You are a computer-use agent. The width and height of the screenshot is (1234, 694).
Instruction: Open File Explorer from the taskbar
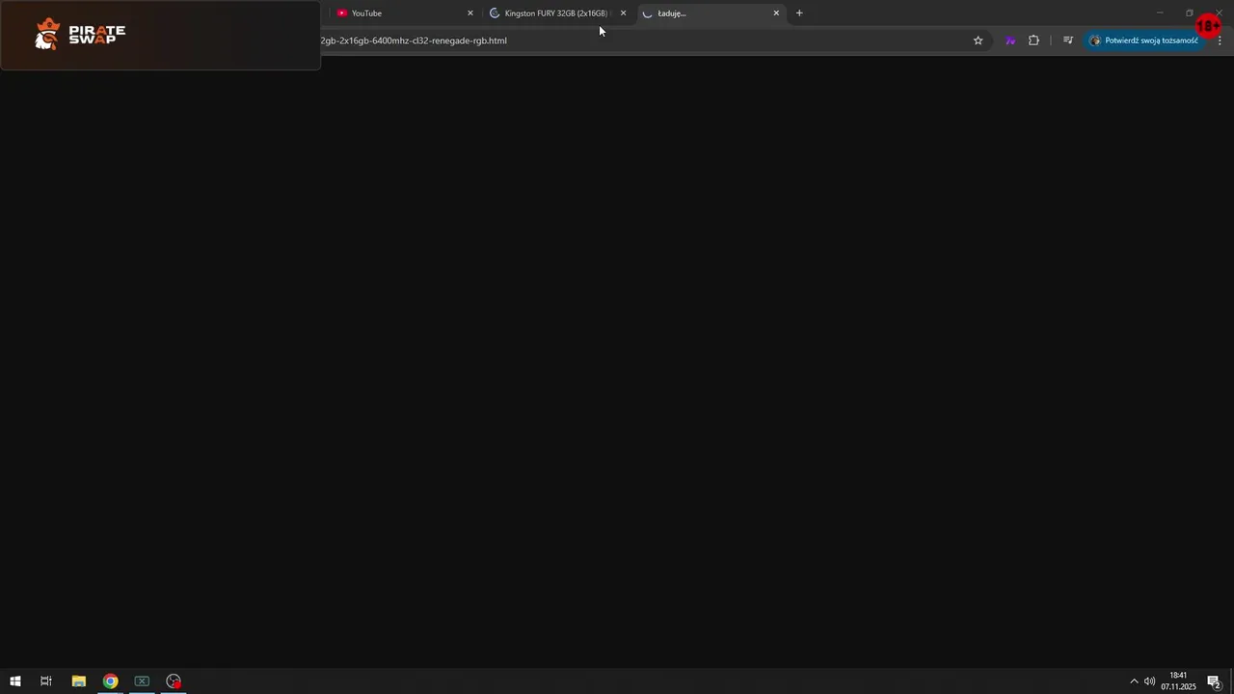coord(79,681)
